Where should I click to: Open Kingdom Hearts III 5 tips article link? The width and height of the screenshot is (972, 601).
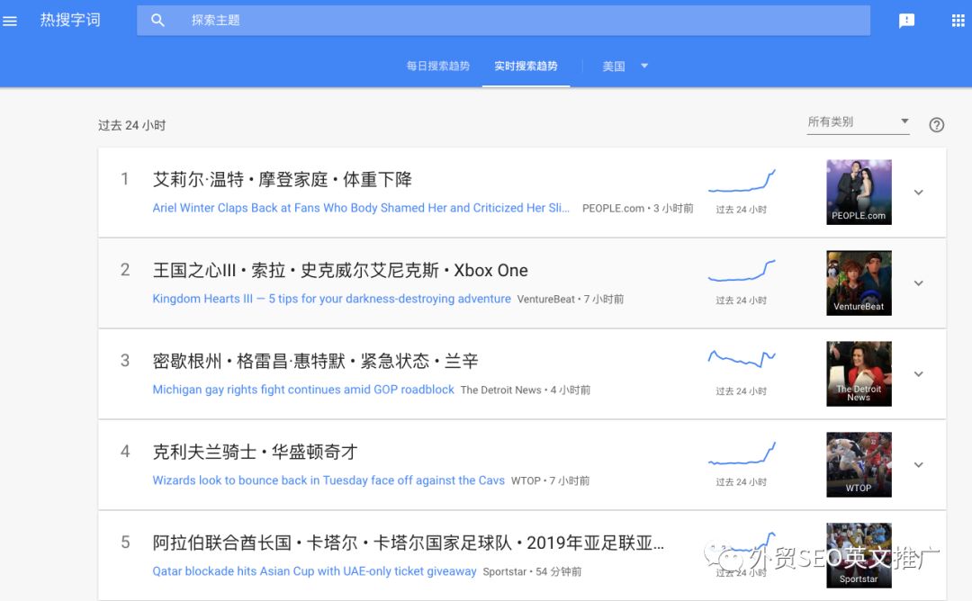331,299
